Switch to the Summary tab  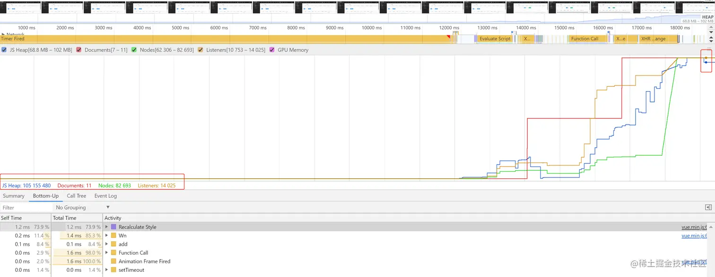pos(13,196)
